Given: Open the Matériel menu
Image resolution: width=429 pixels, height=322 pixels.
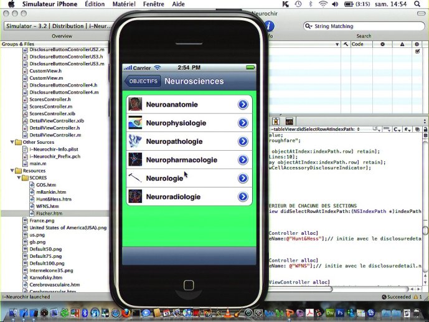Looking at the screenshot, I should tap(124, 4).
